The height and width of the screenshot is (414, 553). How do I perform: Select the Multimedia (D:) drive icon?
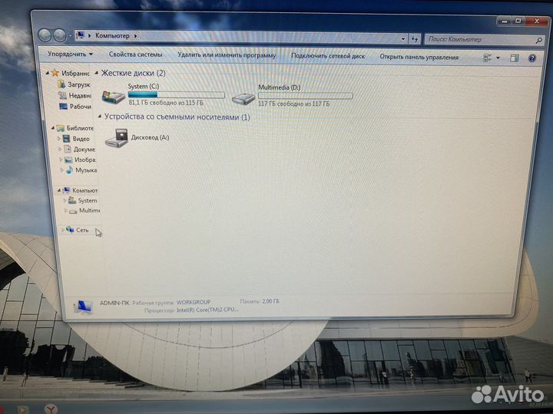(243, 98)
